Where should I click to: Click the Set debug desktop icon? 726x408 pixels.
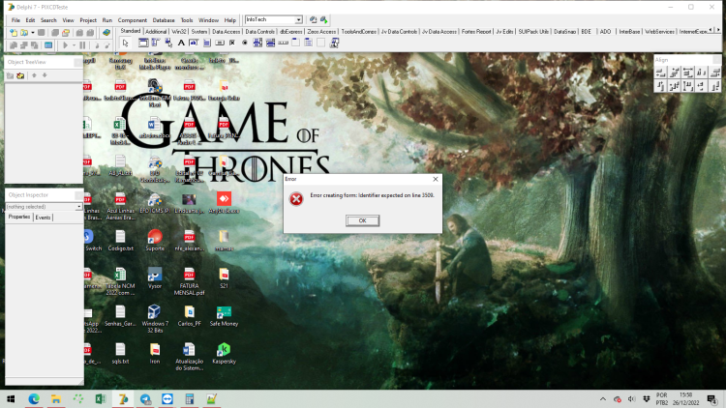coord(324,20)
